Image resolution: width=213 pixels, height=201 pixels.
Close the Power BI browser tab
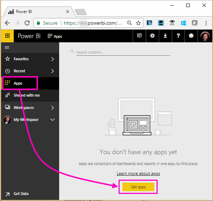pyautogui.click(x=67, y=12)
